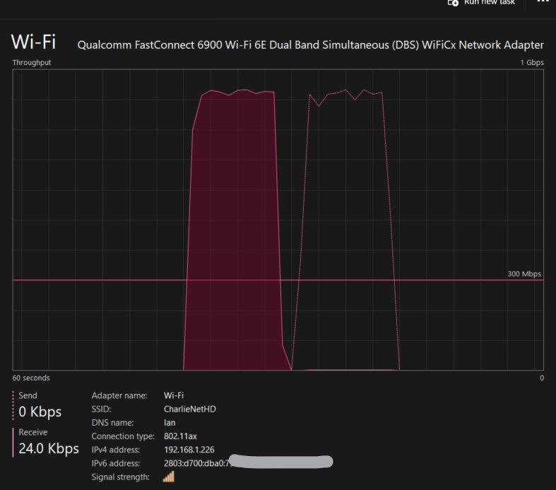Click the Run new task button label
Screen dimensions: 556x490
(x=489, y=3)
